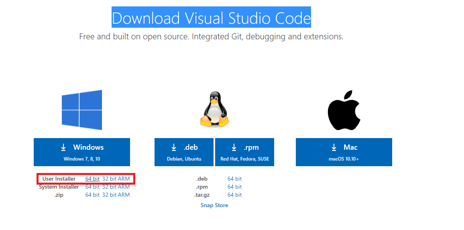Download Windows System Installer 32 bit
464x230 pixels.
109,187
